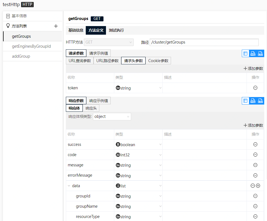Open 基本信息 in the sidebar

33,16
